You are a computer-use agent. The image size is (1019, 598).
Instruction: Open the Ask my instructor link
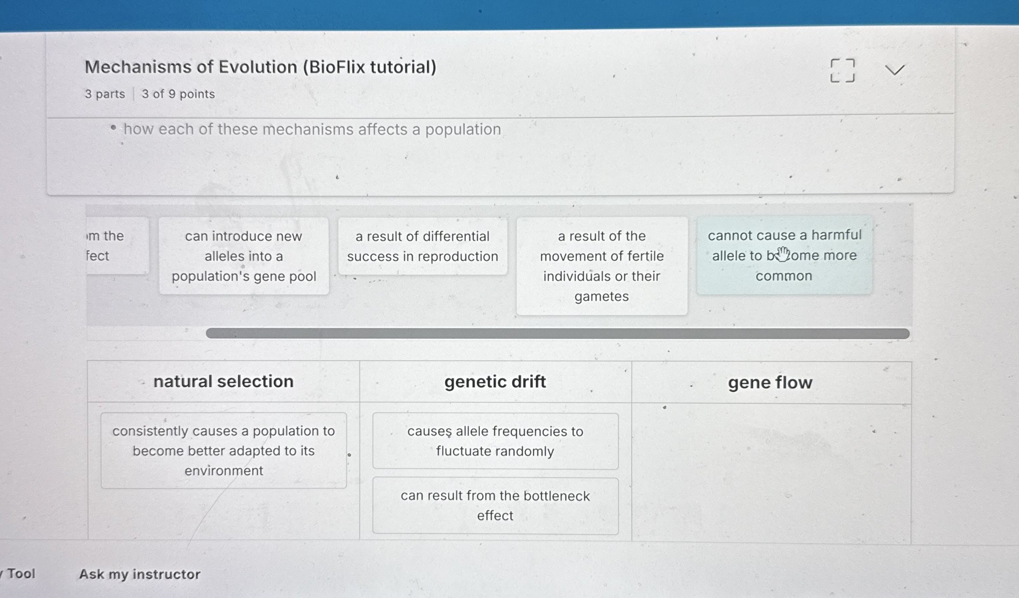tap(140, 574)
